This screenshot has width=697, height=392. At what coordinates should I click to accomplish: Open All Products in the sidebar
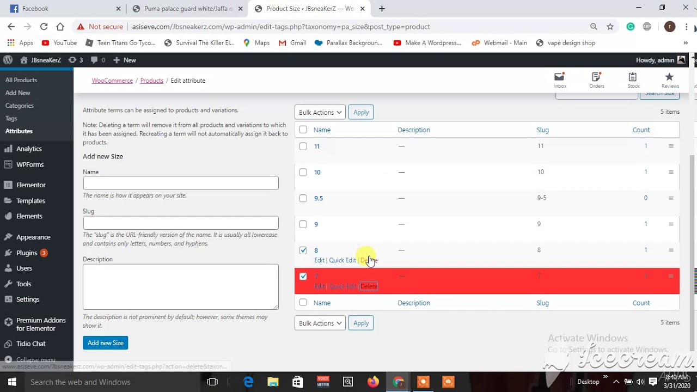(21, 80)
